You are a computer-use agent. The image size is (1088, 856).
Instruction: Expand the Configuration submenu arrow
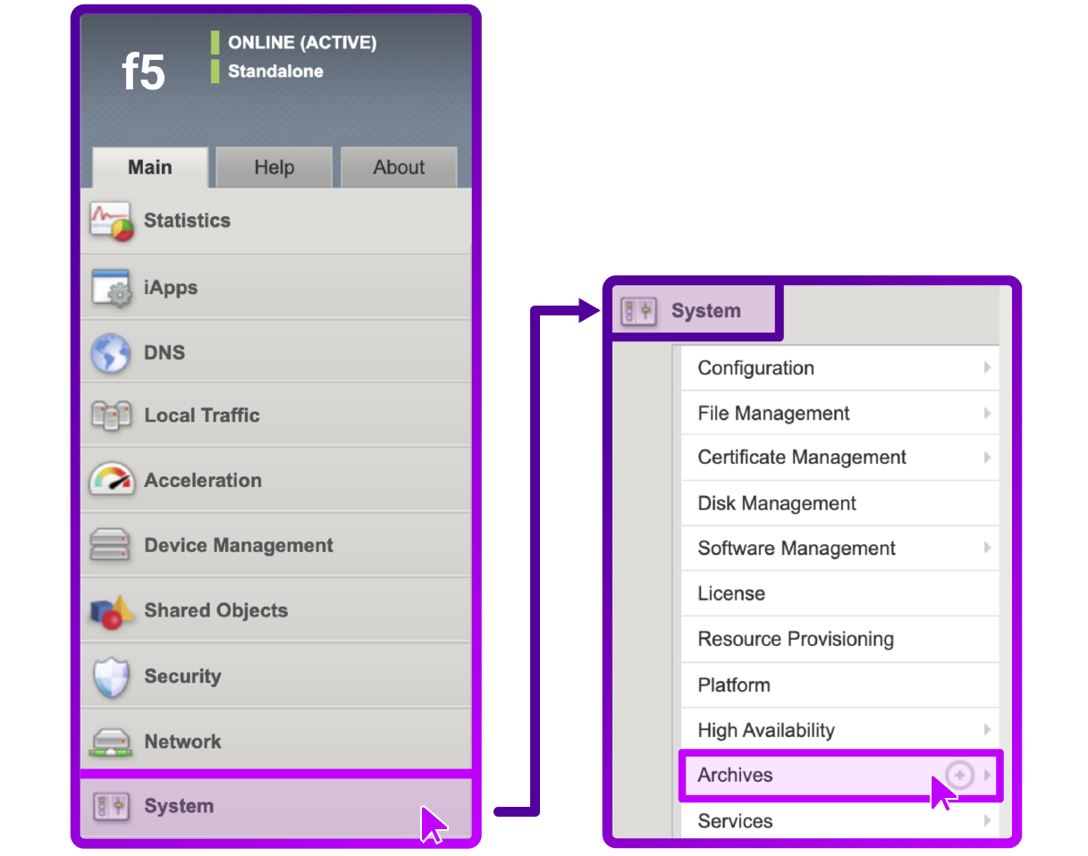coord(987,367)
